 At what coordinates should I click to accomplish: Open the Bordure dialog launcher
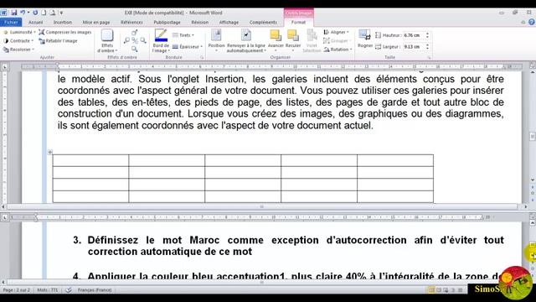(x=202, y=58)
